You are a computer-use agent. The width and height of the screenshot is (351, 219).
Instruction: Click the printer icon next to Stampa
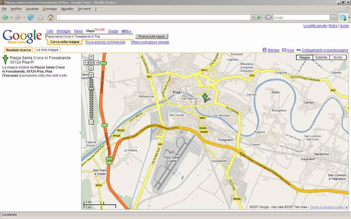(x=264, y=50)
